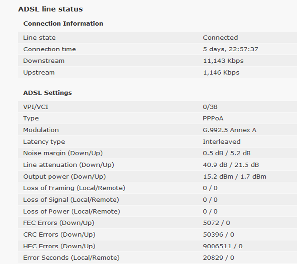Select the '5072 / 0' FEC value

[x=216, y=223]
